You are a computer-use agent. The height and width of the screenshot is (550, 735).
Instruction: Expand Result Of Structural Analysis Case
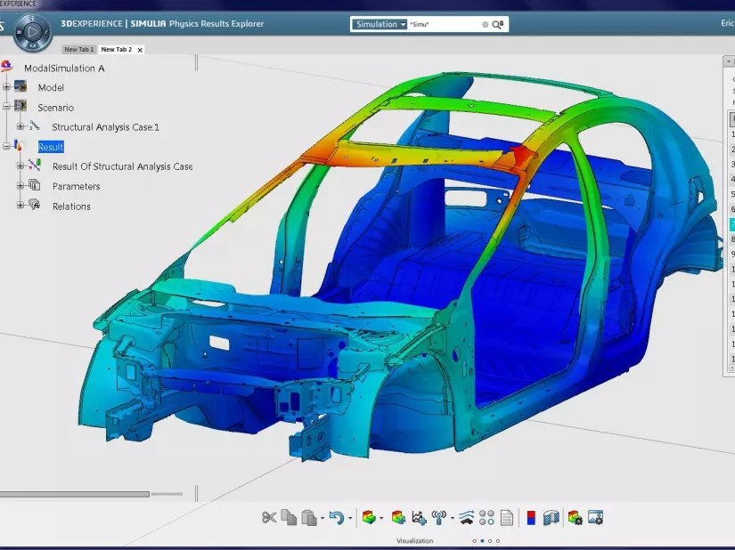[20, 166]
